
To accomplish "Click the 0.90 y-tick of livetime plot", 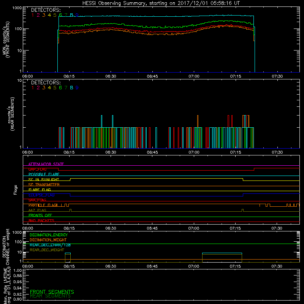I will click(17, 299).
